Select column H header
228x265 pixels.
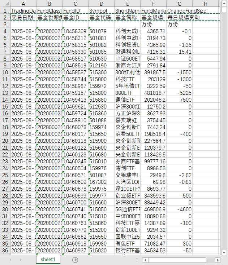pos(206,4)
